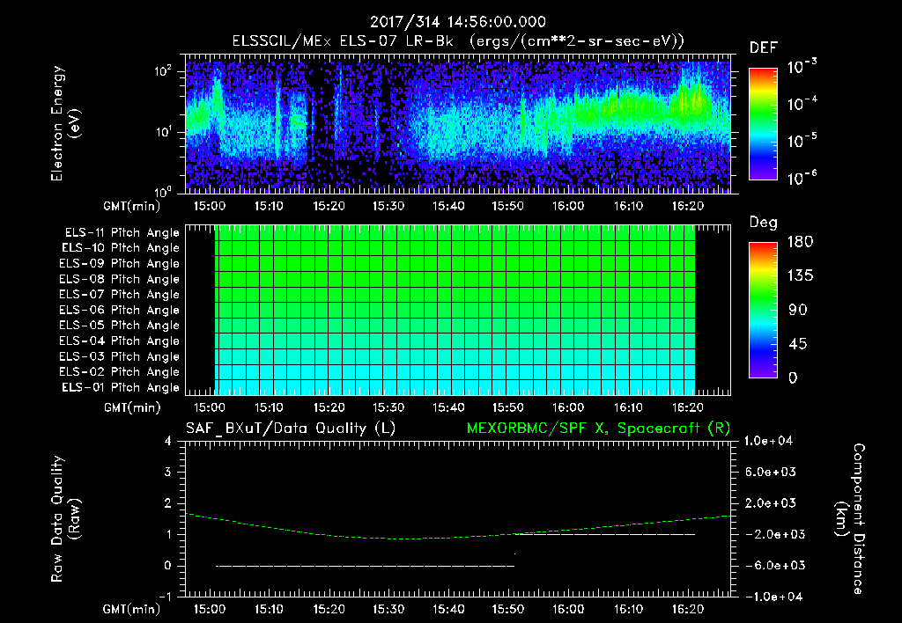Click the ELS-07 Pitch Angle label
The height and width of the screenshot is (623, 902).
point(119,294)
